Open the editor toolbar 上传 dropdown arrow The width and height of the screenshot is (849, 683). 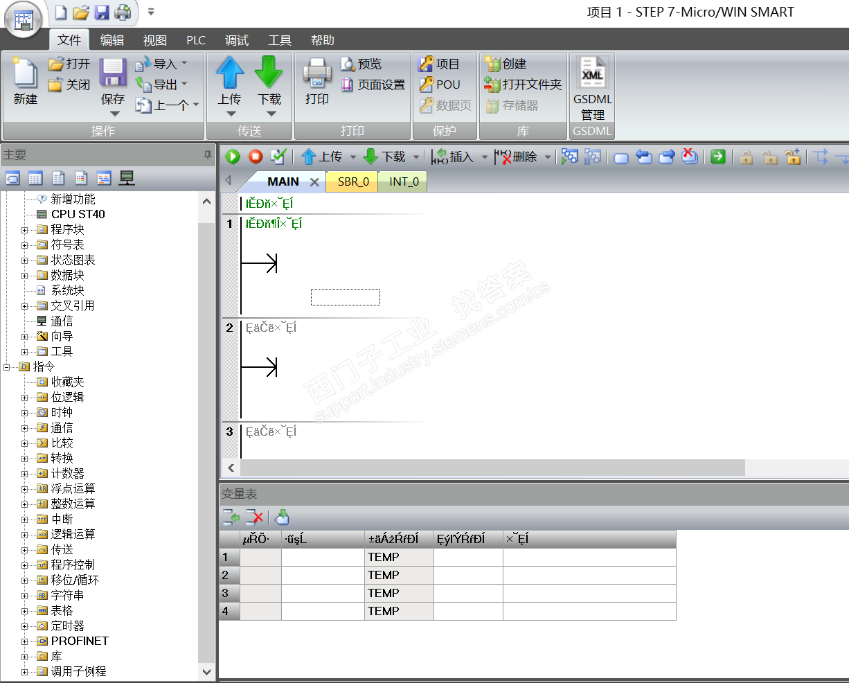click(x=352, y=157)
